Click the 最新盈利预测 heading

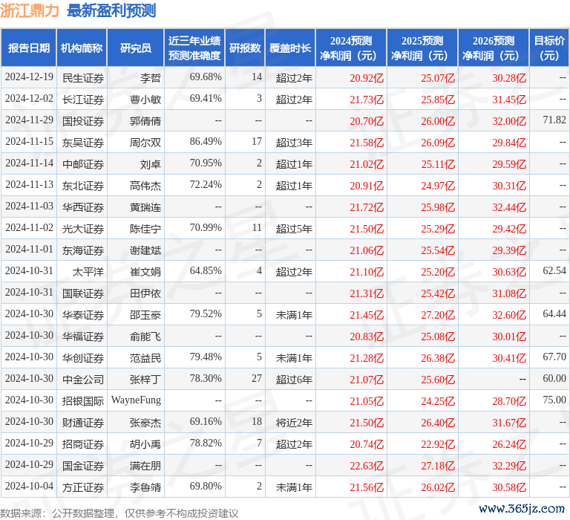(111, 11)
